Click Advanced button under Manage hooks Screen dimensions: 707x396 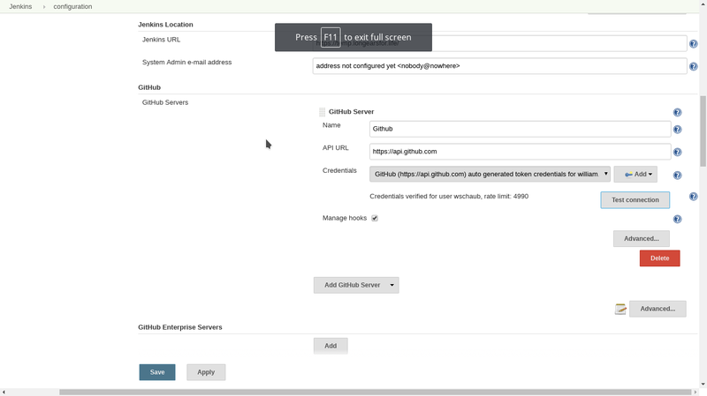(642, 238)
